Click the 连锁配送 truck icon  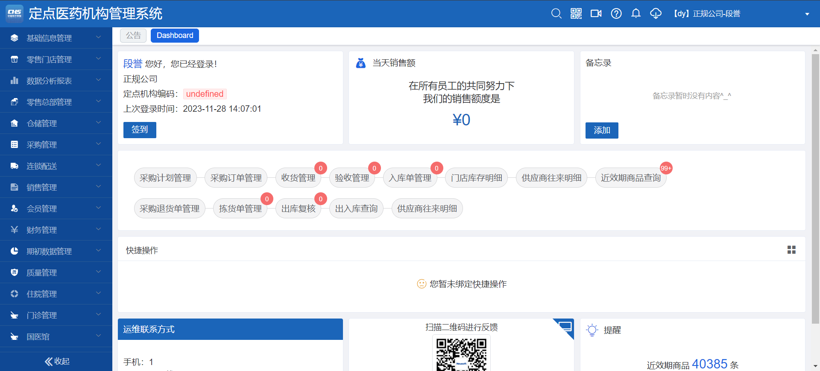tap(14, 166)
